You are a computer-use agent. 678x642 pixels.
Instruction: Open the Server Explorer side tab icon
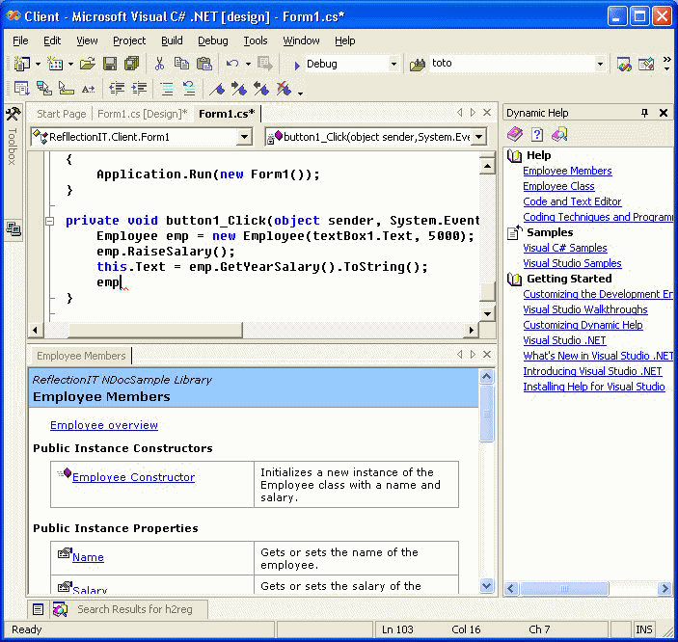[x=14, y=229]
